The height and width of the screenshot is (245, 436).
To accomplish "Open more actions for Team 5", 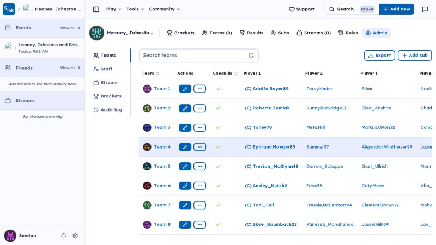I will tap(199, 167).
